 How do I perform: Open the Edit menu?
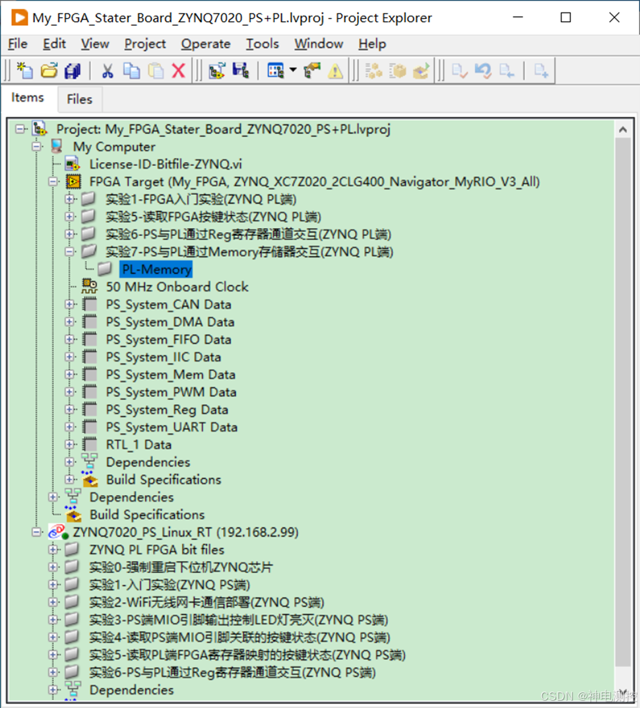click(54, 44)
